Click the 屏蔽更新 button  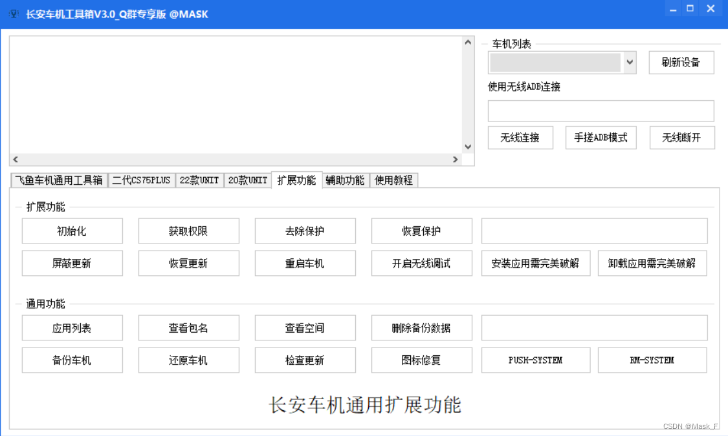tap(72, 263)
